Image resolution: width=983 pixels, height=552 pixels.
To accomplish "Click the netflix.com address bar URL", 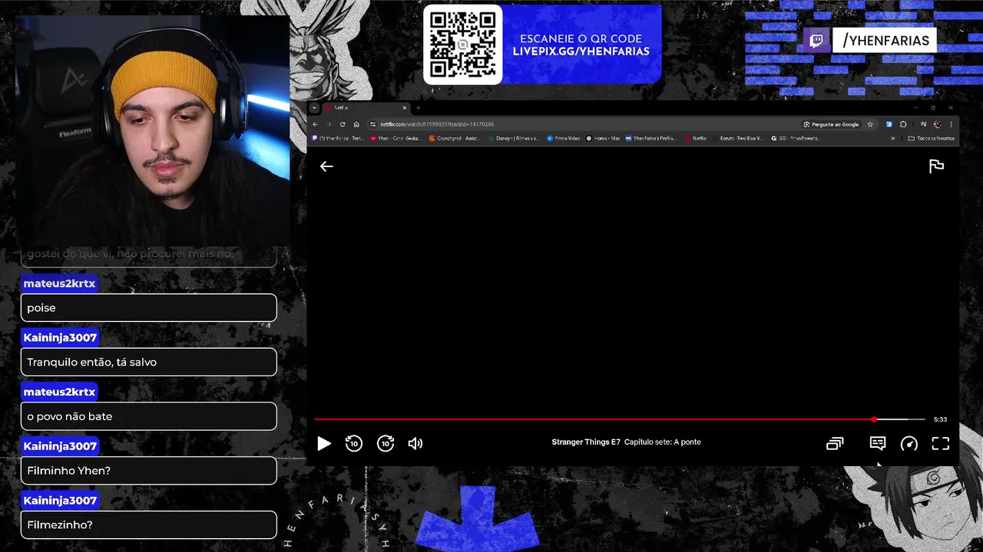I will tap(437, 124).
